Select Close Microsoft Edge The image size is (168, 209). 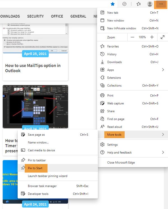coord(133,163)
